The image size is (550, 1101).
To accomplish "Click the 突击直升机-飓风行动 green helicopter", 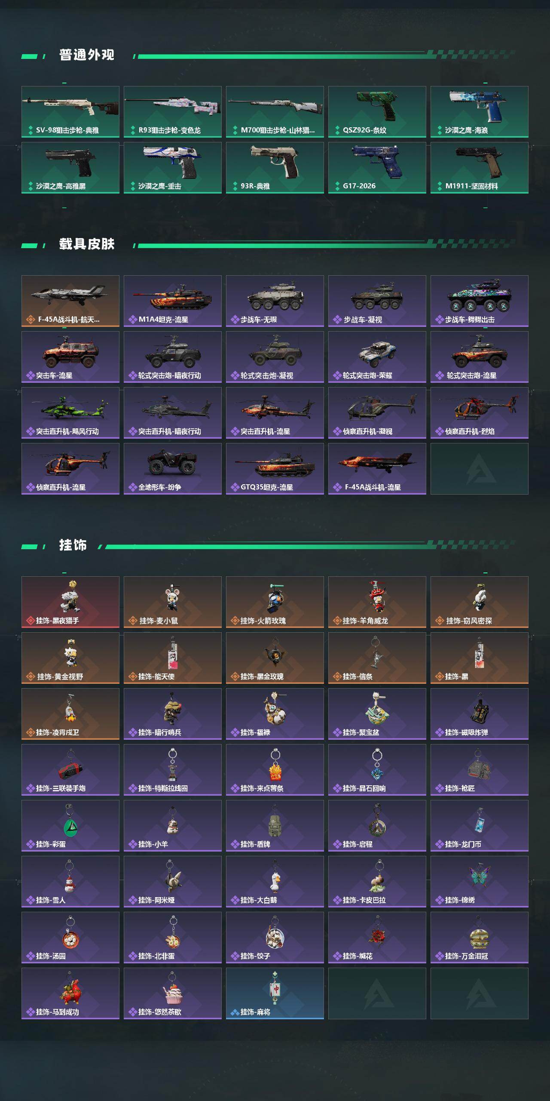I will [70, 413].
